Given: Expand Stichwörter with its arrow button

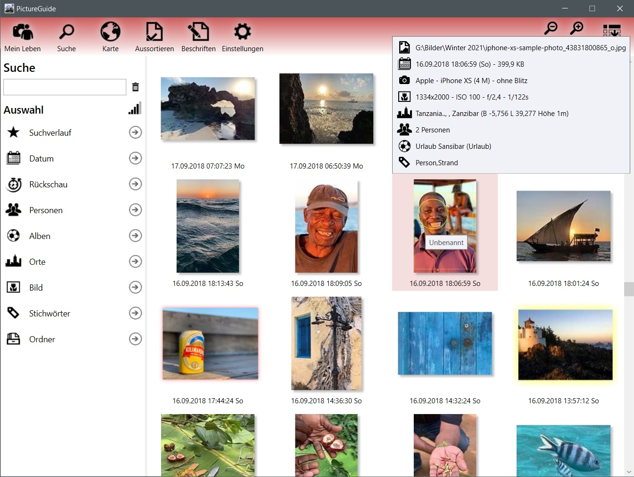Looking at the screenshot, I should (135, 313).
